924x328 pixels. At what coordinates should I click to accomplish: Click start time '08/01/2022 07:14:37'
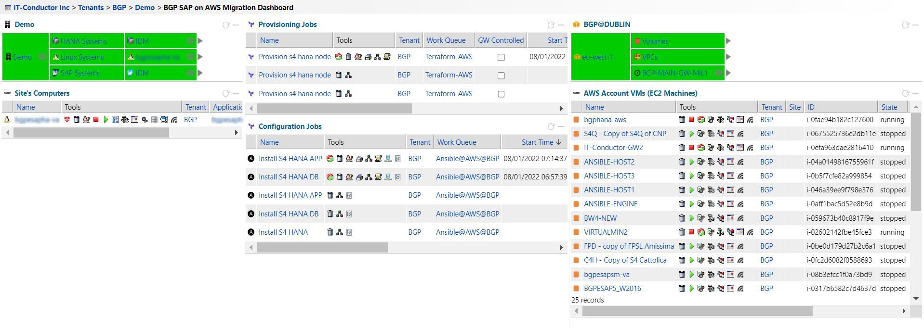coord(535,159)
